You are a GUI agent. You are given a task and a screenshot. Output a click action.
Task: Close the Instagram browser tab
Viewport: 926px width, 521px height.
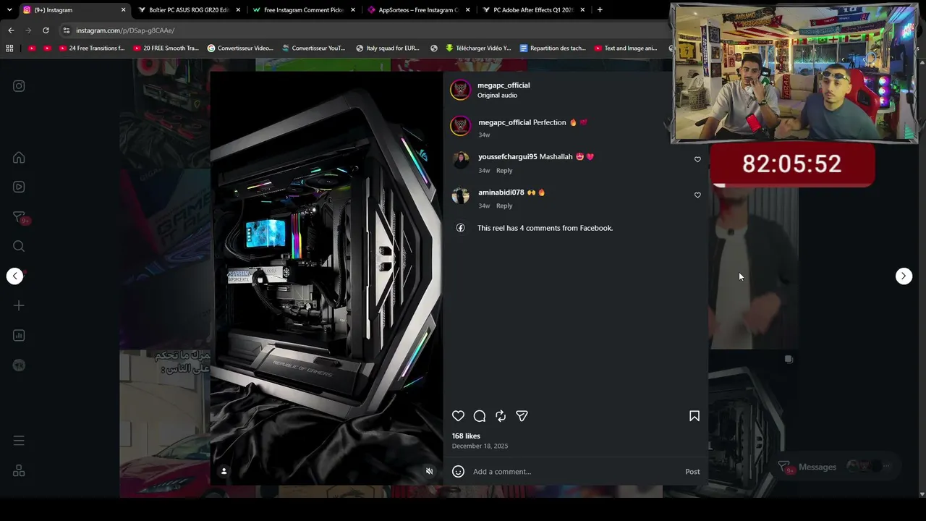click(124, 10)
